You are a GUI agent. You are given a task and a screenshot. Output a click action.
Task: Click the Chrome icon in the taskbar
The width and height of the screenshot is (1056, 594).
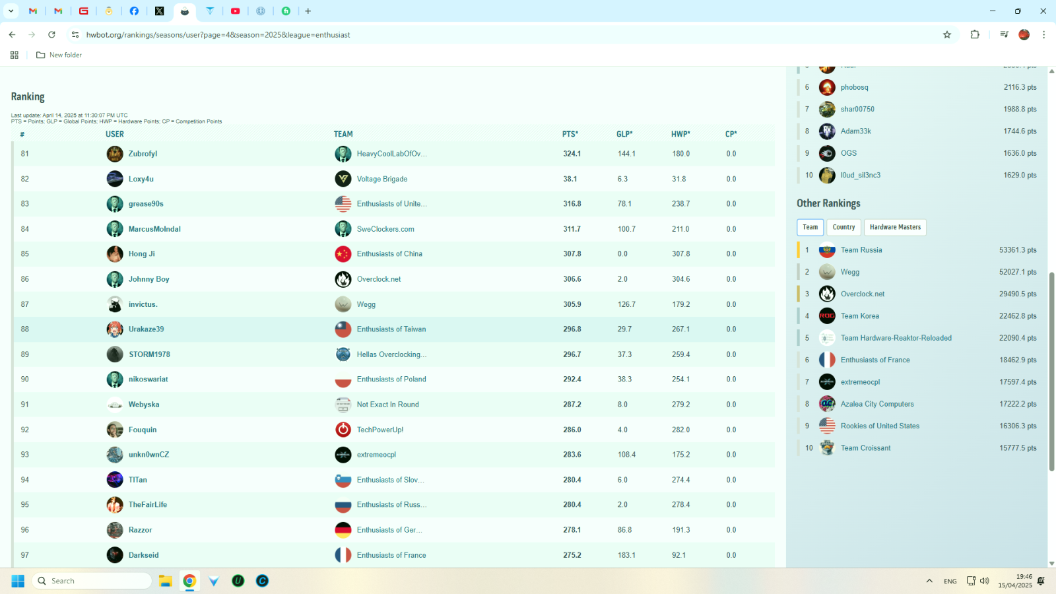[x=189, y=581]
